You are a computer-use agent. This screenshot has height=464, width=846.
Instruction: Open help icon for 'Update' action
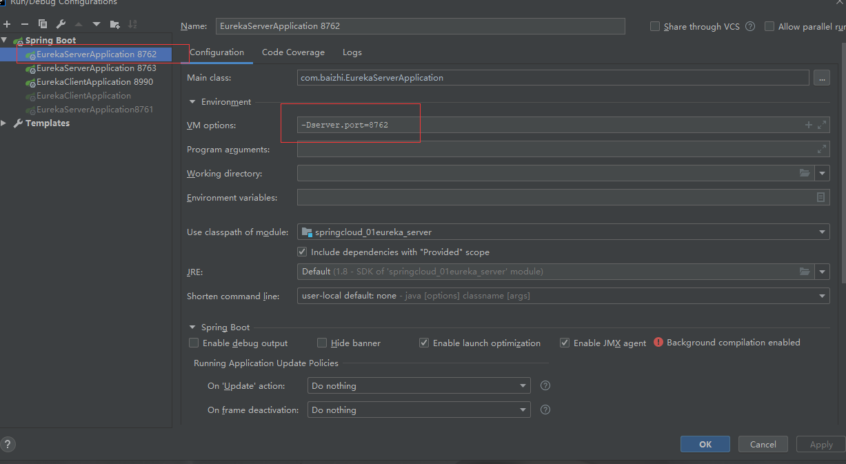point(545,385)
